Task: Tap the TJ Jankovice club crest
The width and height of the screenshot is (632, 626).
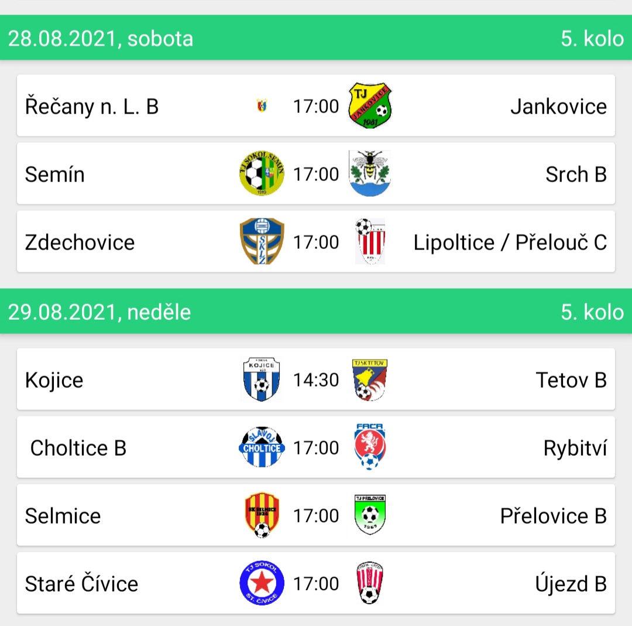Action: click(370, 105)
